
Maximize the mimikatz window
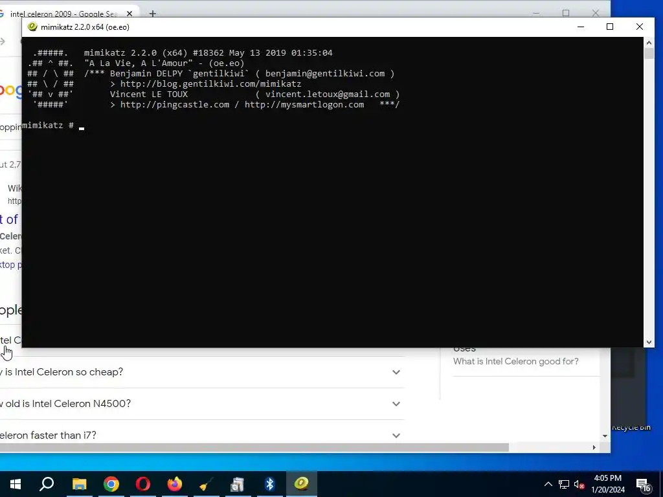(610, 27)
